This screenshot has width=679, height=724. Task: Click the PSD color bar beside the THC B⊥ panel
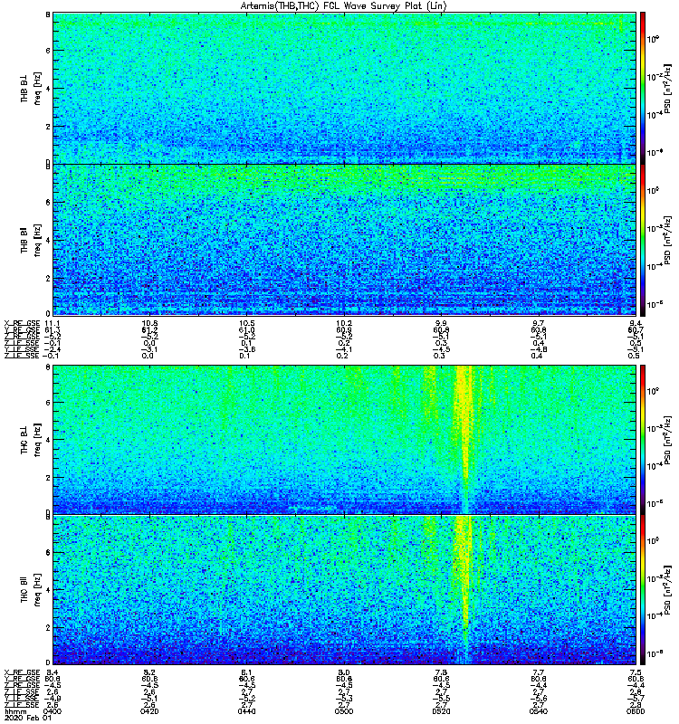tap(643, 439)
